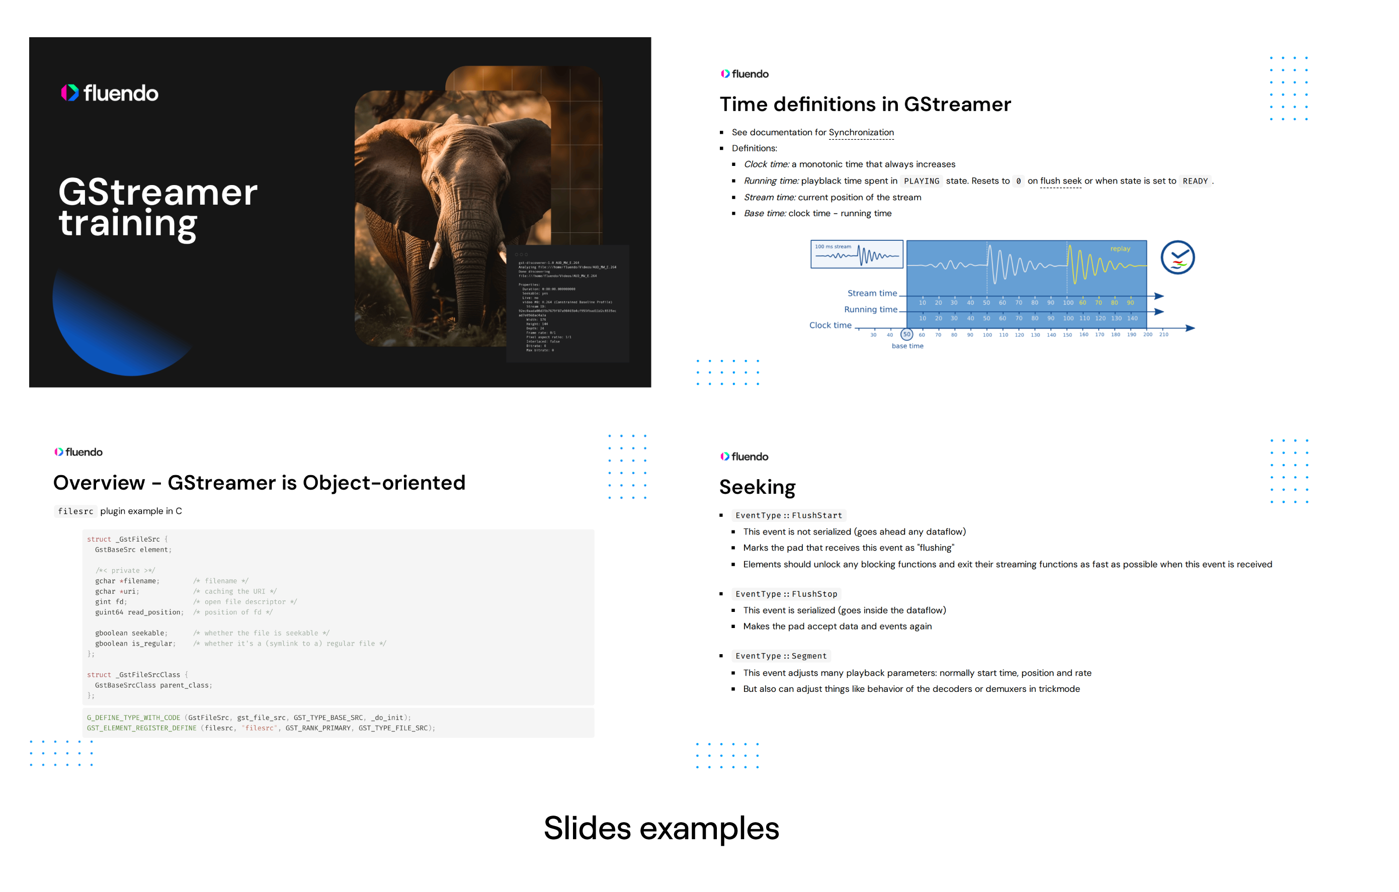This screenshot has height=892, width=1399.
Task: Click the yellow "replay" label in the diagram
Action: 1120,248
